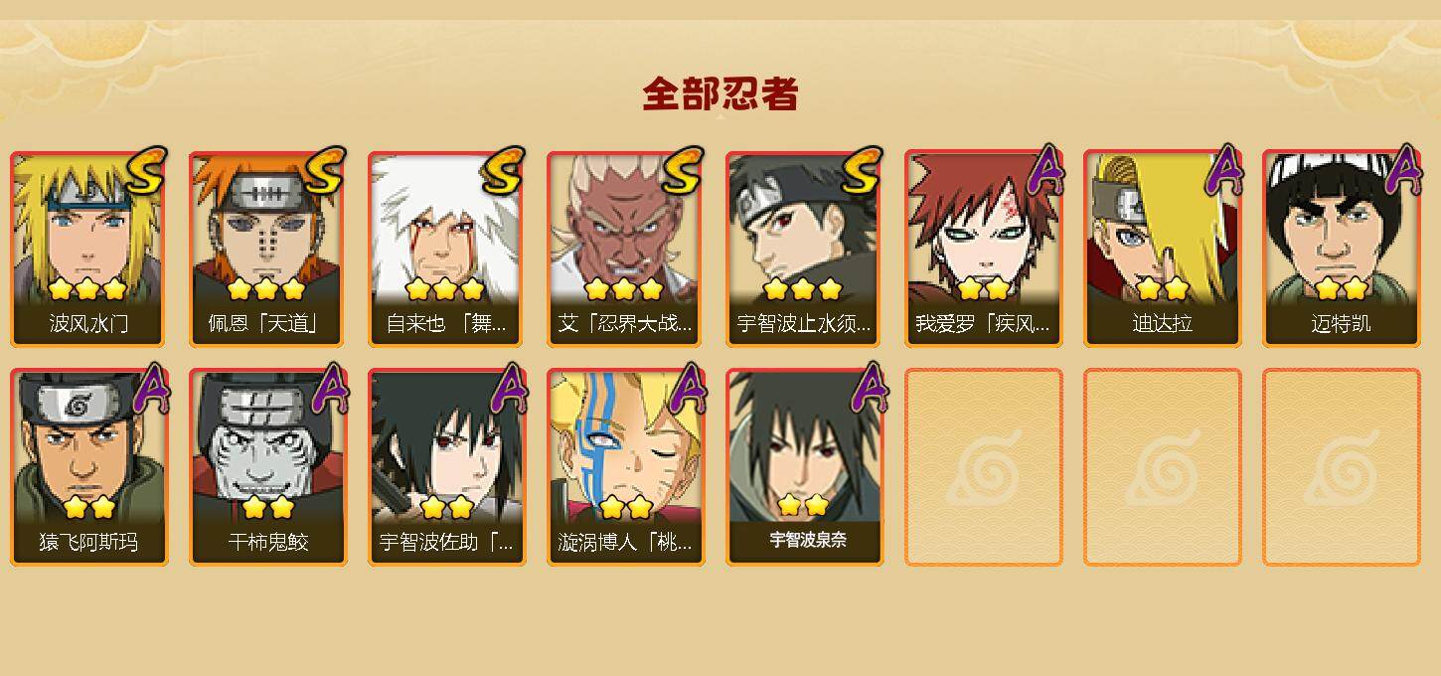The width and height of the screenshot is (1441, 676).
Task: Click the S rank badge on 波风水门
Action: pos(145,170)
